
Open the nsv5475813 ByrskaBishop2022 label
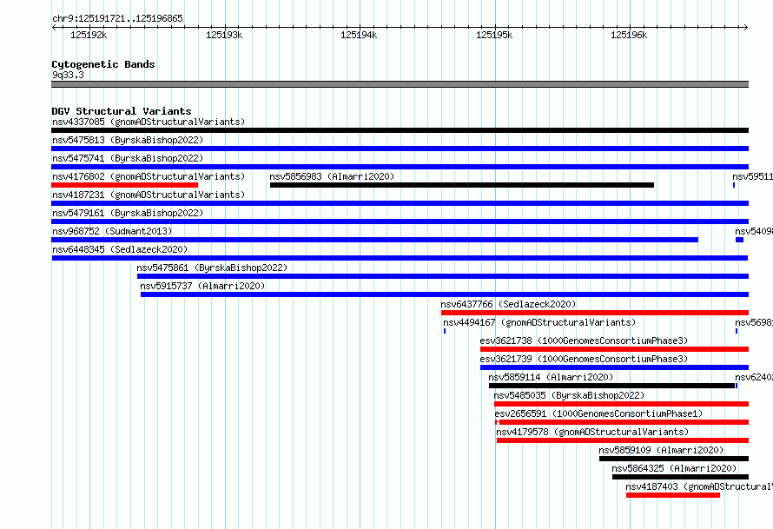pyautogui.click(x=128, y=140)
